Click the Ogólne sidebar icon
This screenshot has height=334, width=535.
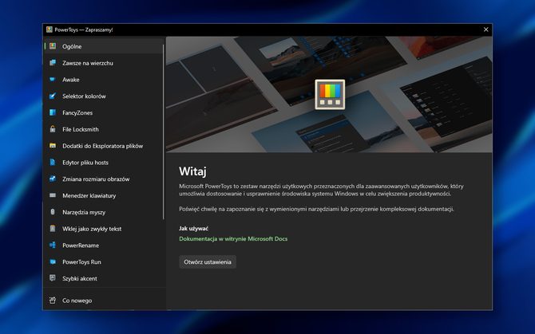click(53, 46)
